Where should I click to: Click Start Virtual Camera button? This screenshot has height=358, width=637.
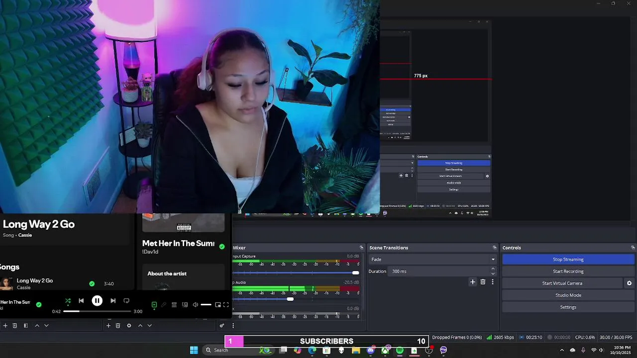pos(562,283)
